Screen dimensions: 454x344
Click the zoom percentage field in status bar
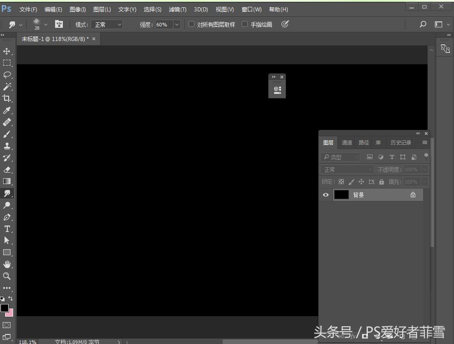tap(27, 341)
